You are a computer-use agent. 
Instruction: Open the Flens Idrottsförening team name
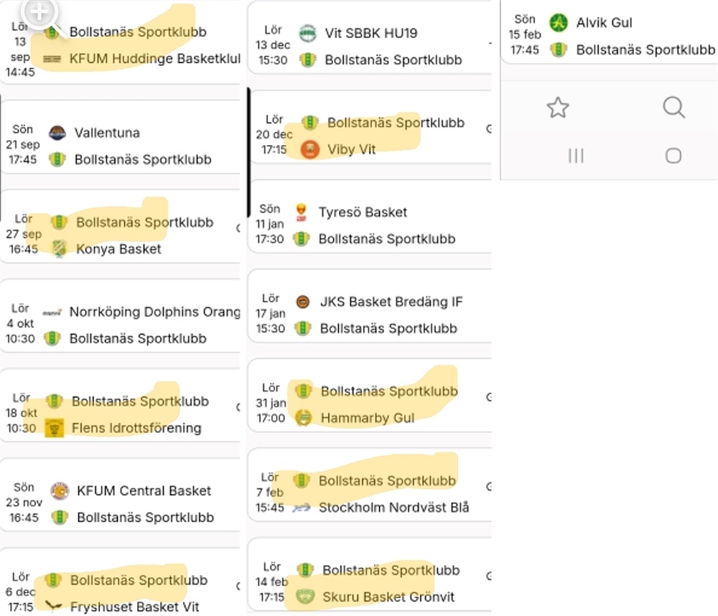136,428
